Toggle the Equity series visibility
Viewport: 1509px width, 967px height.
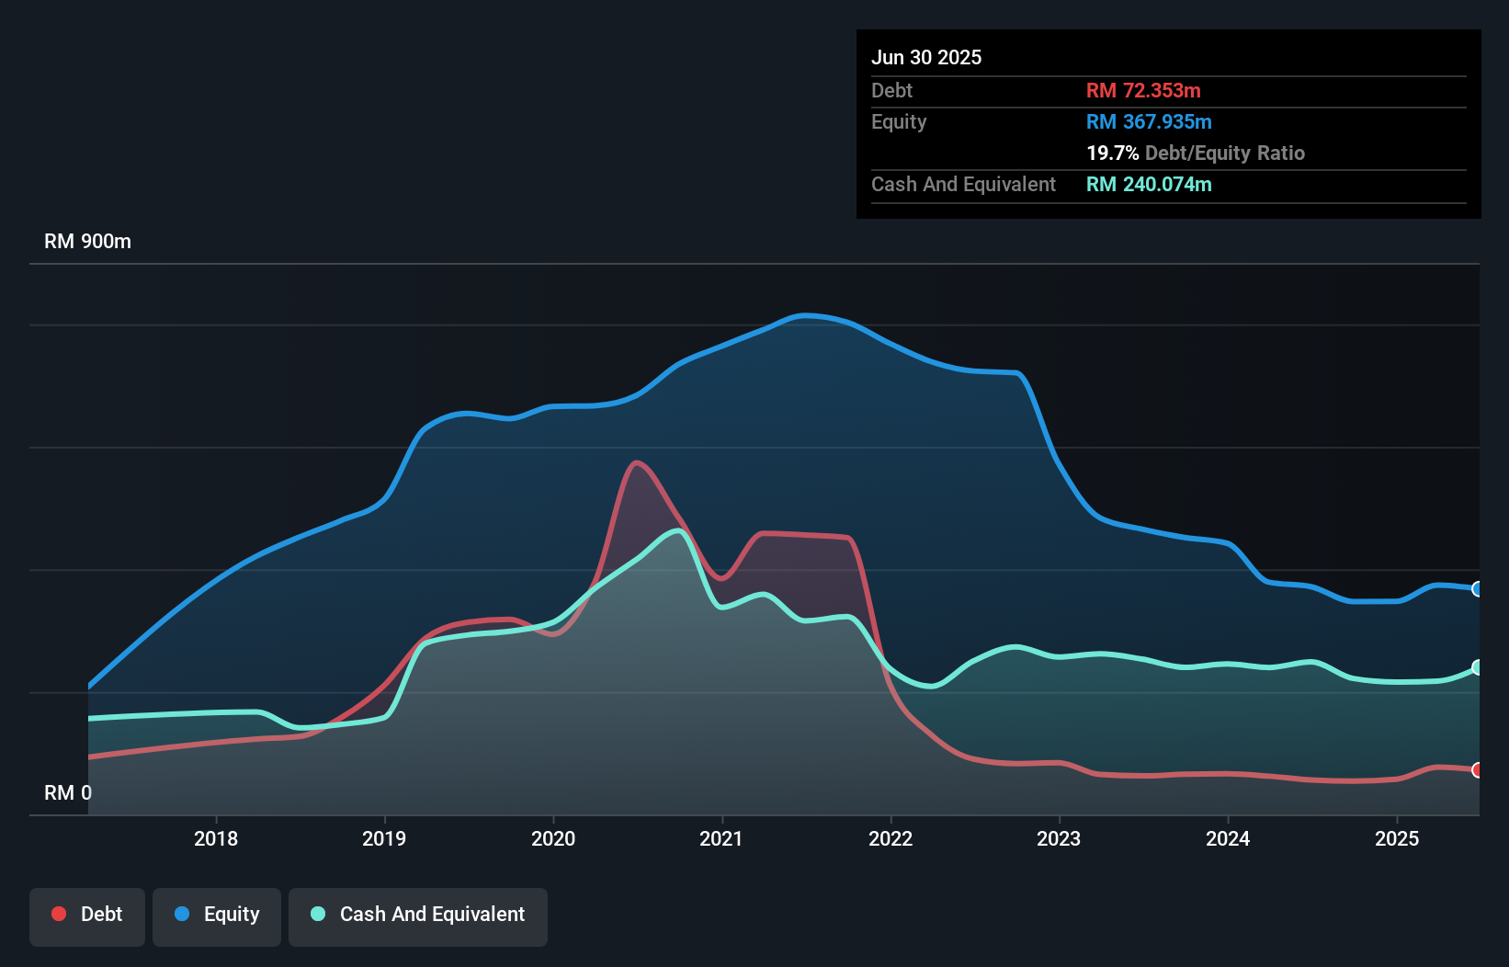pos(216,915)
